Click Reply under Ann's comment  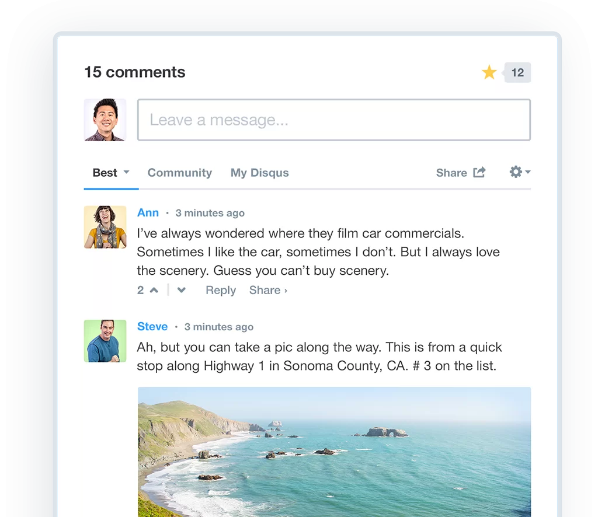click(220, 290)
